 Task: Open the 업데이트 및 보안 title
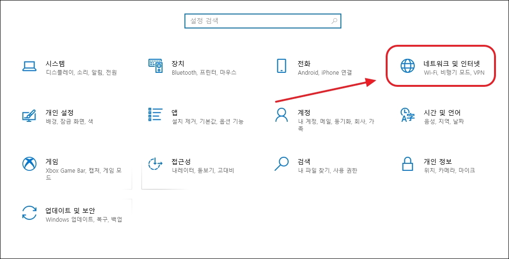coord(70,210)
